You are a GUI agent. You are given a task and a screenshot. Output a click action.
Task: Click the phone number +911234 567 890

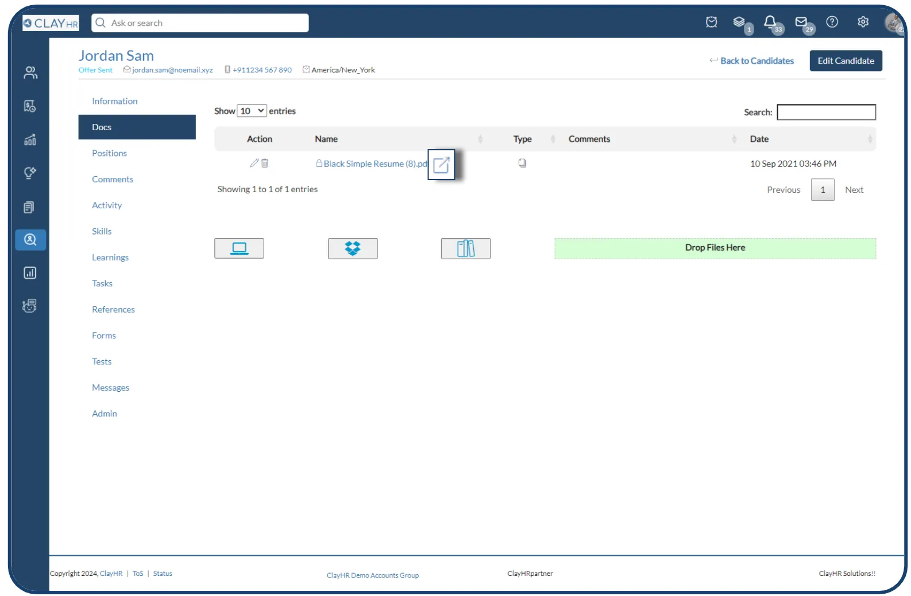coord(262,70)
